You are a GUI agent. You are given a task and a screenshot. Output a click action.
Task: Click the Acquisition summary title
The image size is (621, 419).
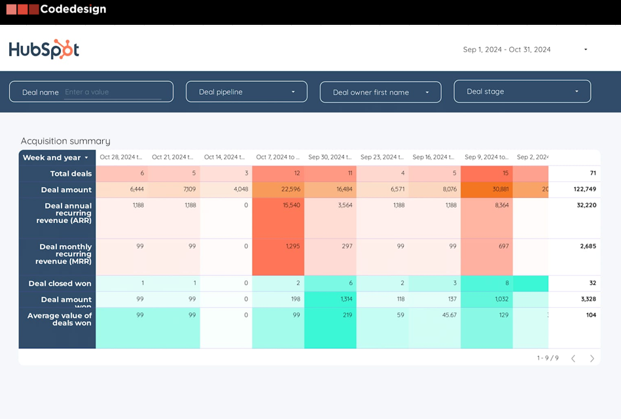(65, 141)
